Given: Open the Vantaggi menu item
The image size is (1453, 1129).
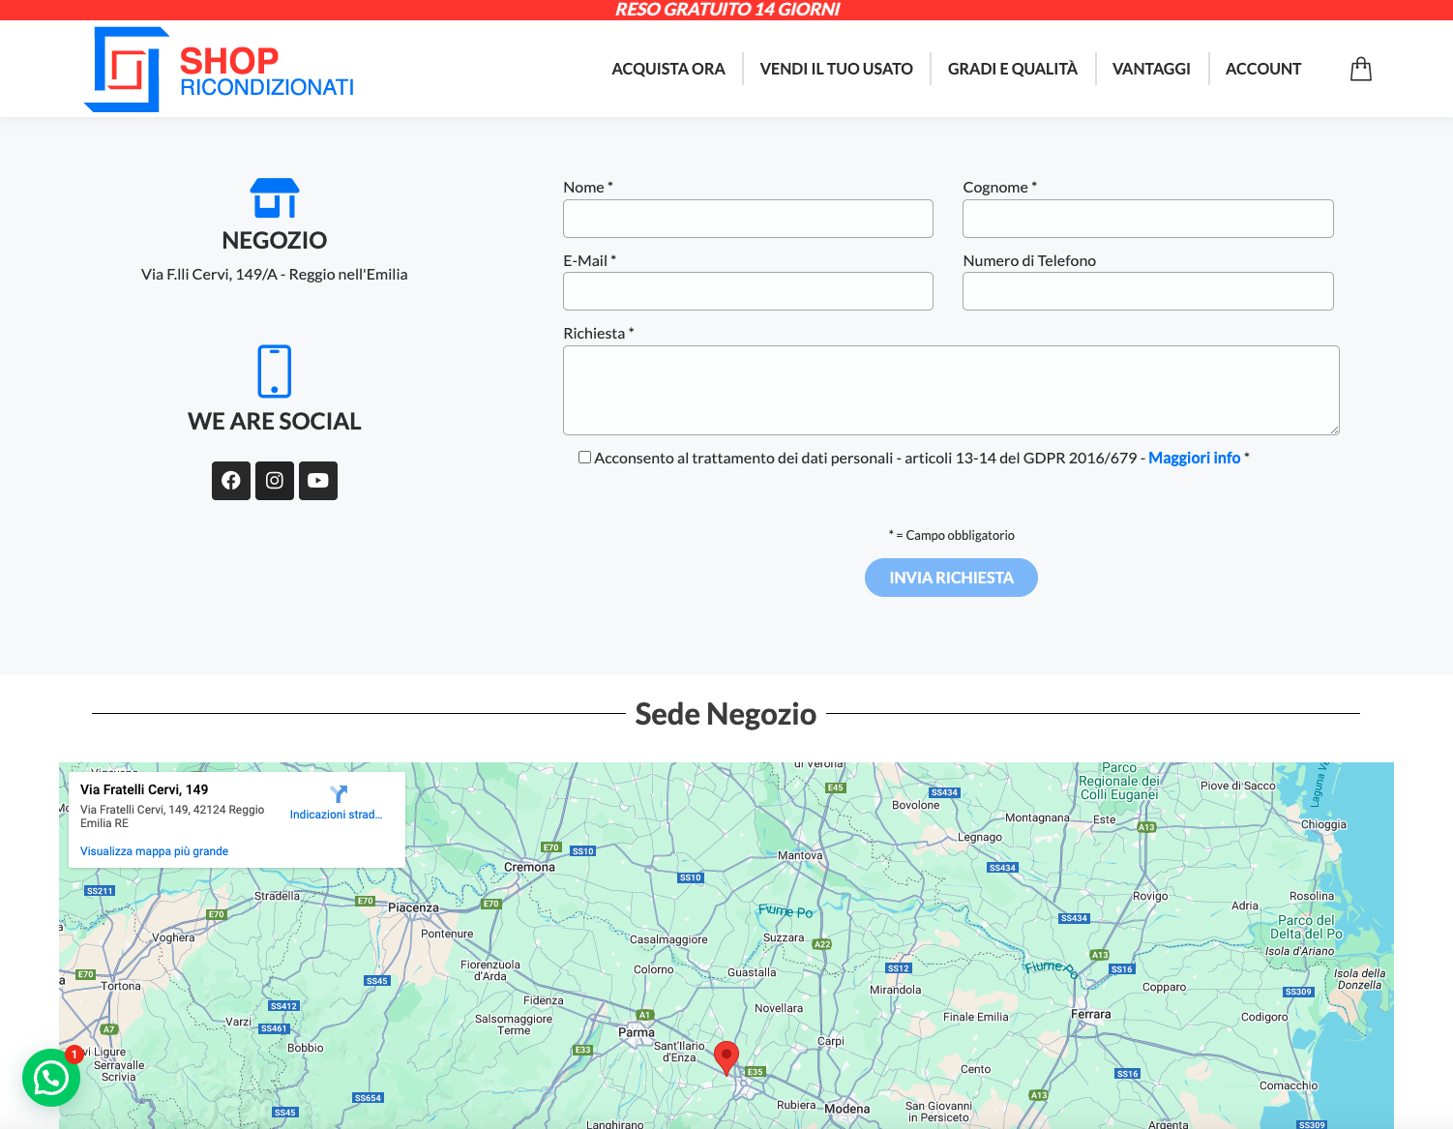Looking at the screenshot, I should point(1151,69).
